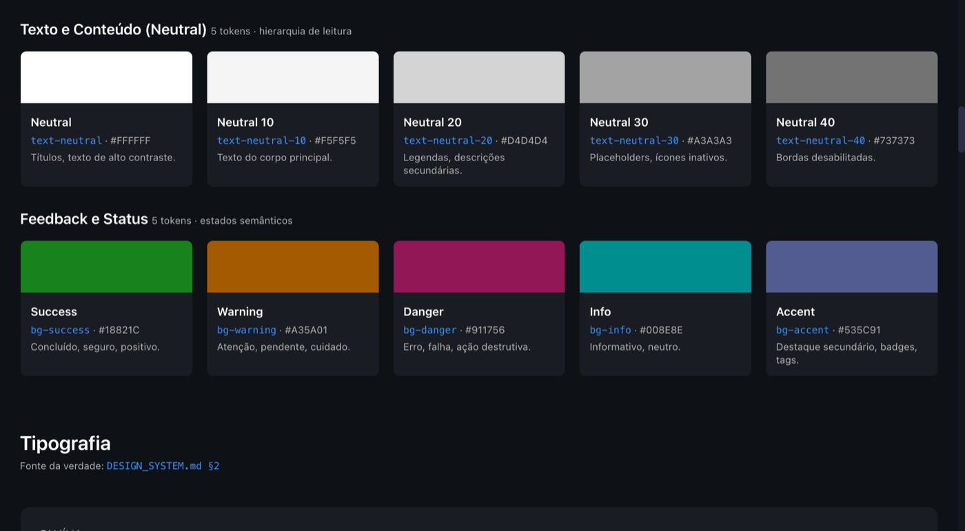
Task: Click the #18821C hex value
Action: pyautogui.click(x=119, y=330)
